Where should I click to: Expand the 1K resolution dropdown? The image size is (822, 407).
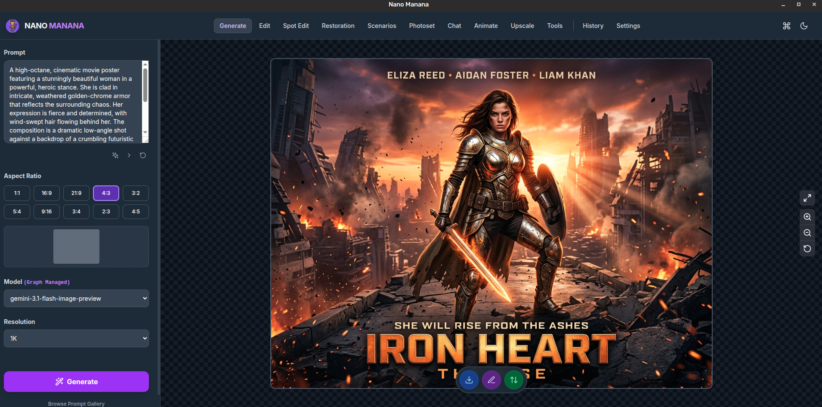click(x=76, y=339)
